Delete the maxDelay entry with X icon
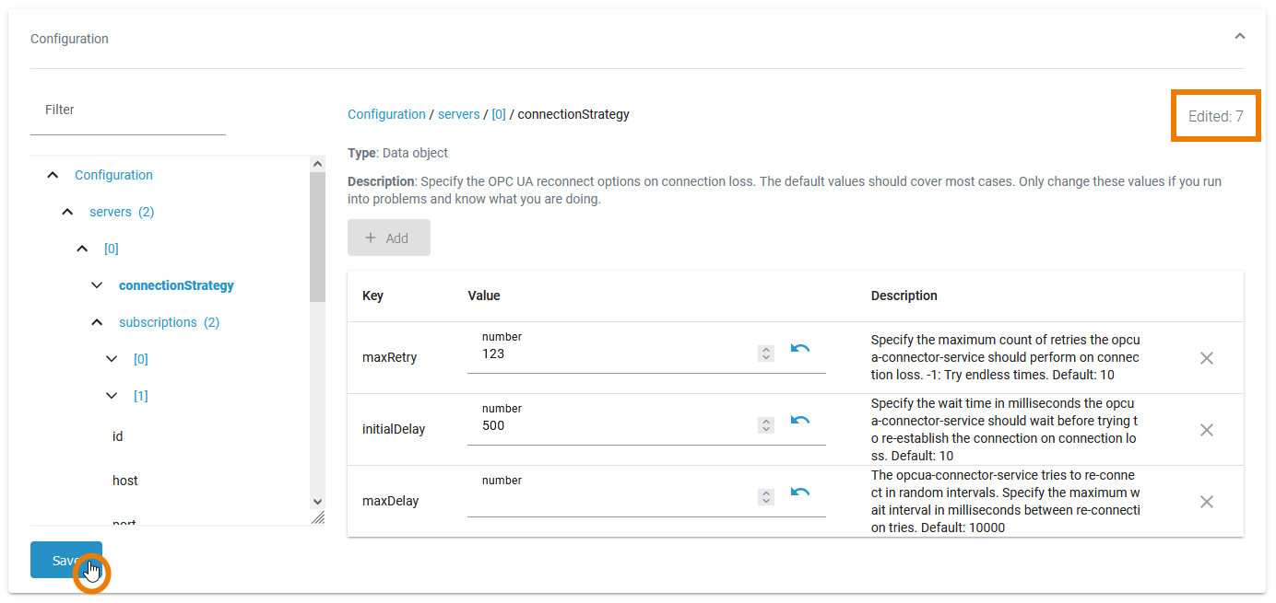 pyautogui.click(x=1206, y=502)
